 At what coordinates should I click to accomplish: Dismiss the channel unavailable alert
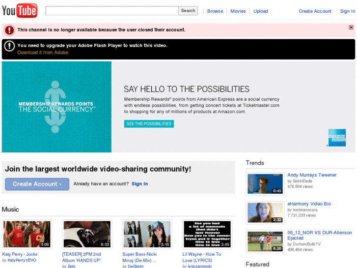tap(351, 28)
